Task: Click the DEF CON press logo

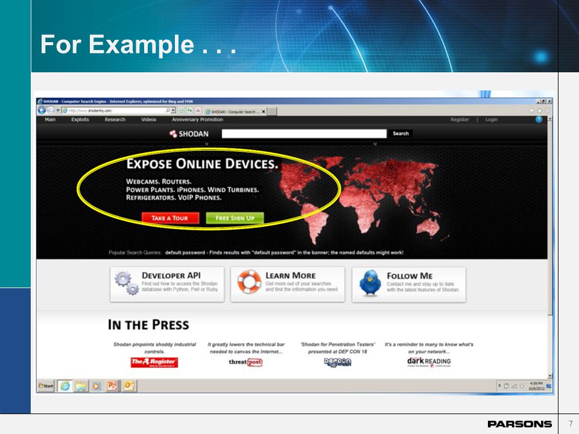Action: click(338, 362)
